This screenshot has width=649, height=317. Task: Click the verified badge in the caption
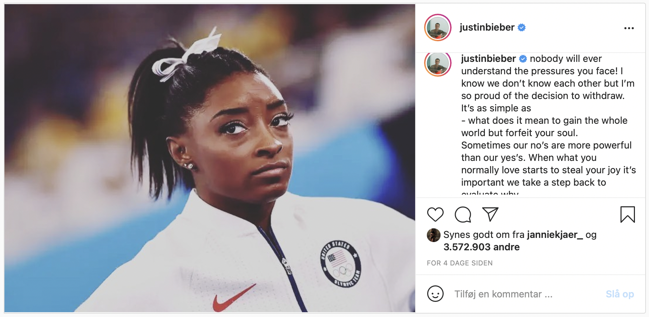click(523, 59)
